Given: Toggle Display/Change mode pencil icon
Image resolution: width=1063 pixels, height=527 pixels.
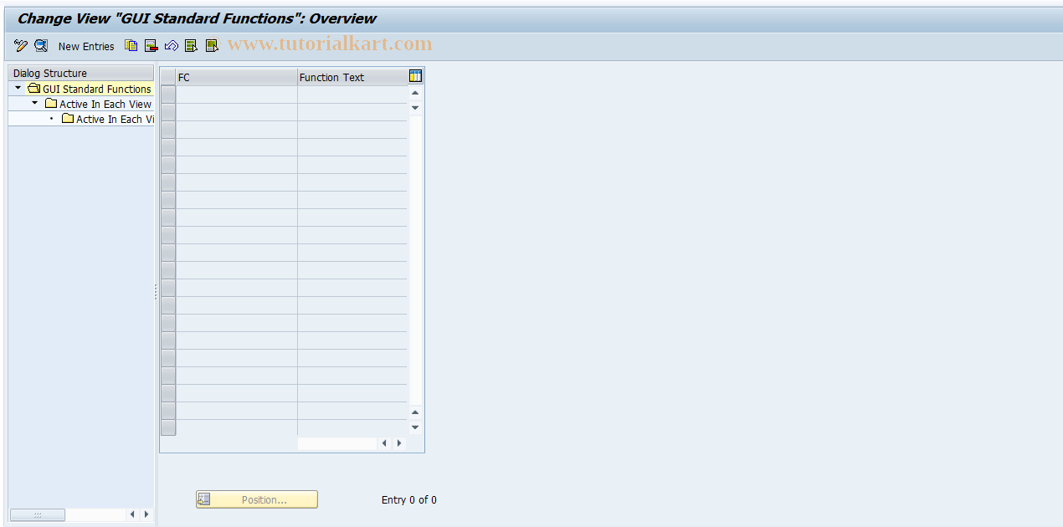Looking at the screenshot, I should point(21,46).
